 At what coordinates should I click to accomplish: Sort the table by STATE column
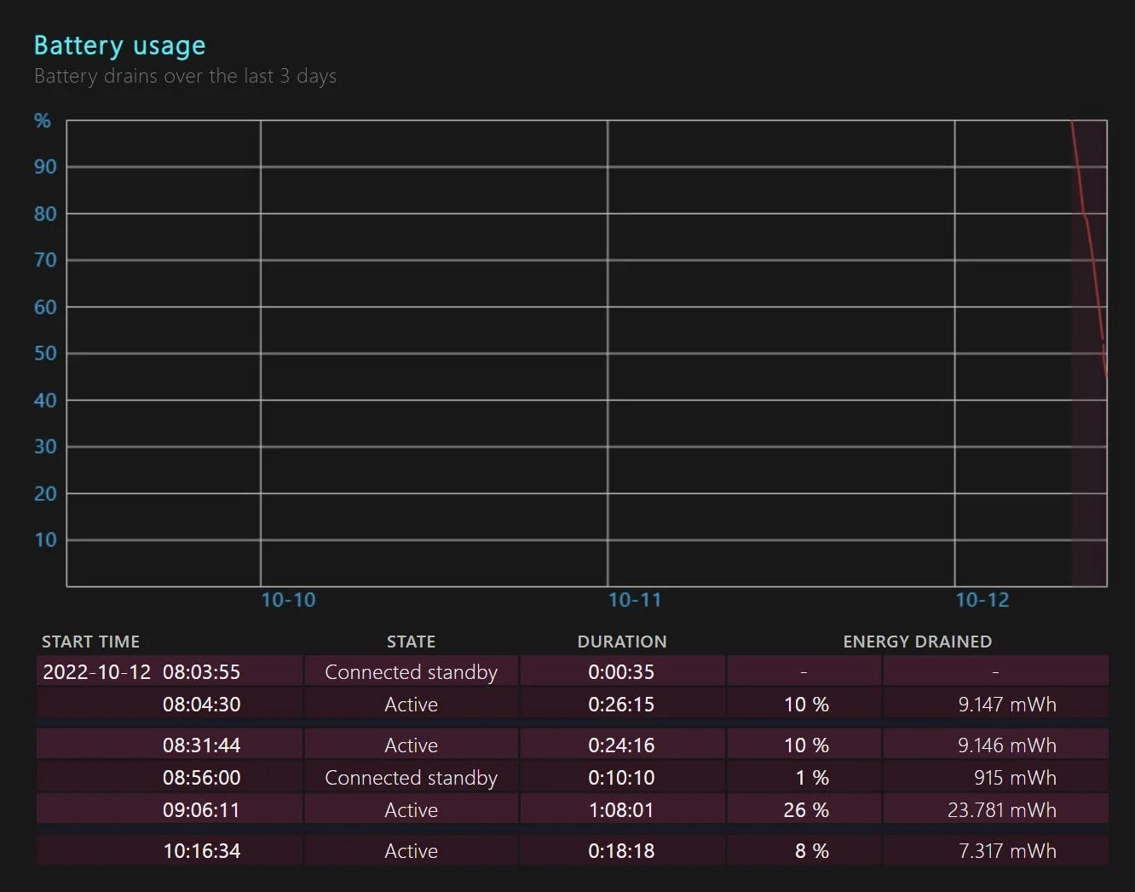411,642
